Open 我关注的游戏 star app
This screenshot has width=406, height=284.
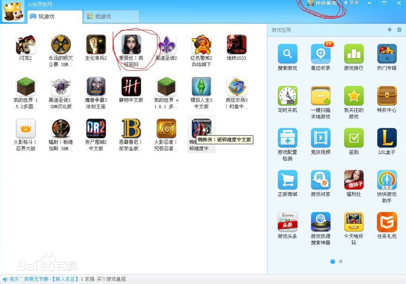(354, 96)
